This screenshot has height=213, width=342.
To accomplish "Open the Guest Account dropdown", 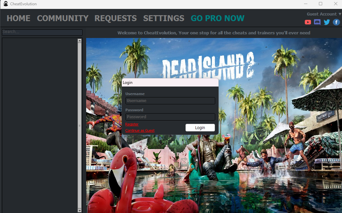I will pos(323,14).
